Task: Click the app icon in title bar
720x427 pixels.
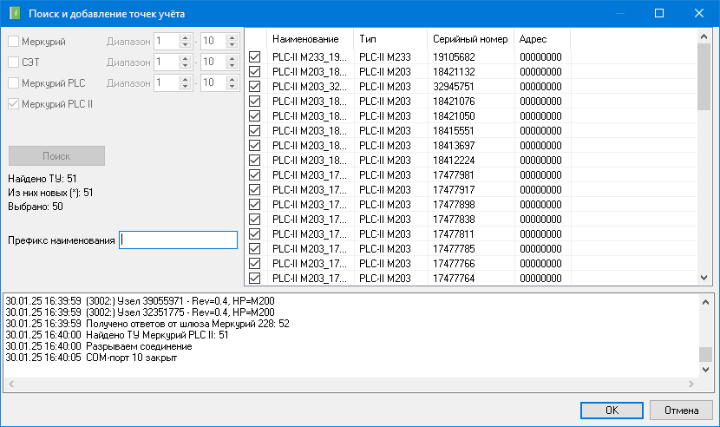Action: [15, 13]
